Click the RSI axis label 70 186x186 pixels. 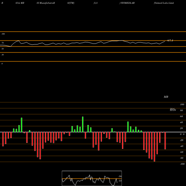coord(3,43)
